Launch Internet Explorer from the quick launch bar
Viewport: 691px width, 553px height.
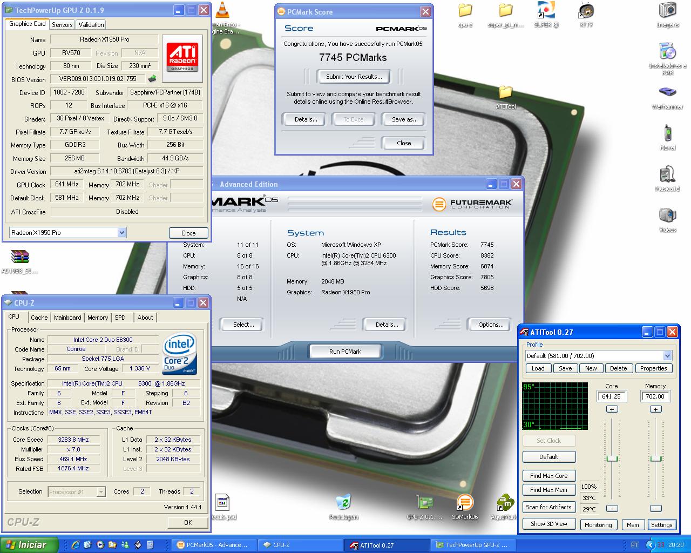[76, 545]
